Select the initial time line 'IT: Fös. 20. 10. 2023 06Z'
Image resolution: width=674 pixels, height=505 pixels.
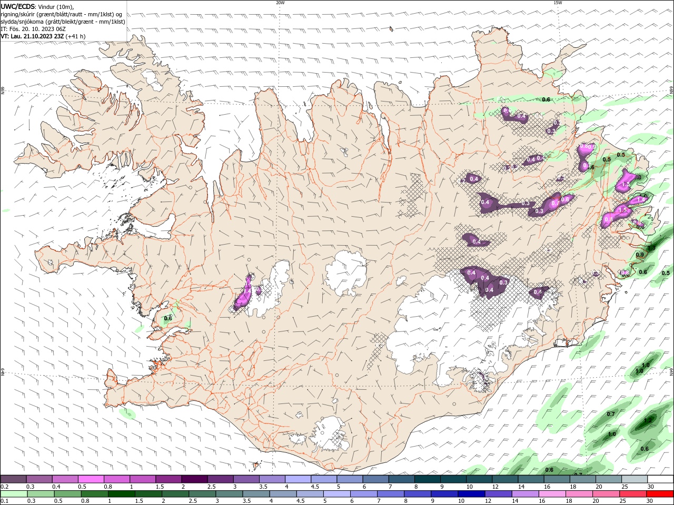33,29
